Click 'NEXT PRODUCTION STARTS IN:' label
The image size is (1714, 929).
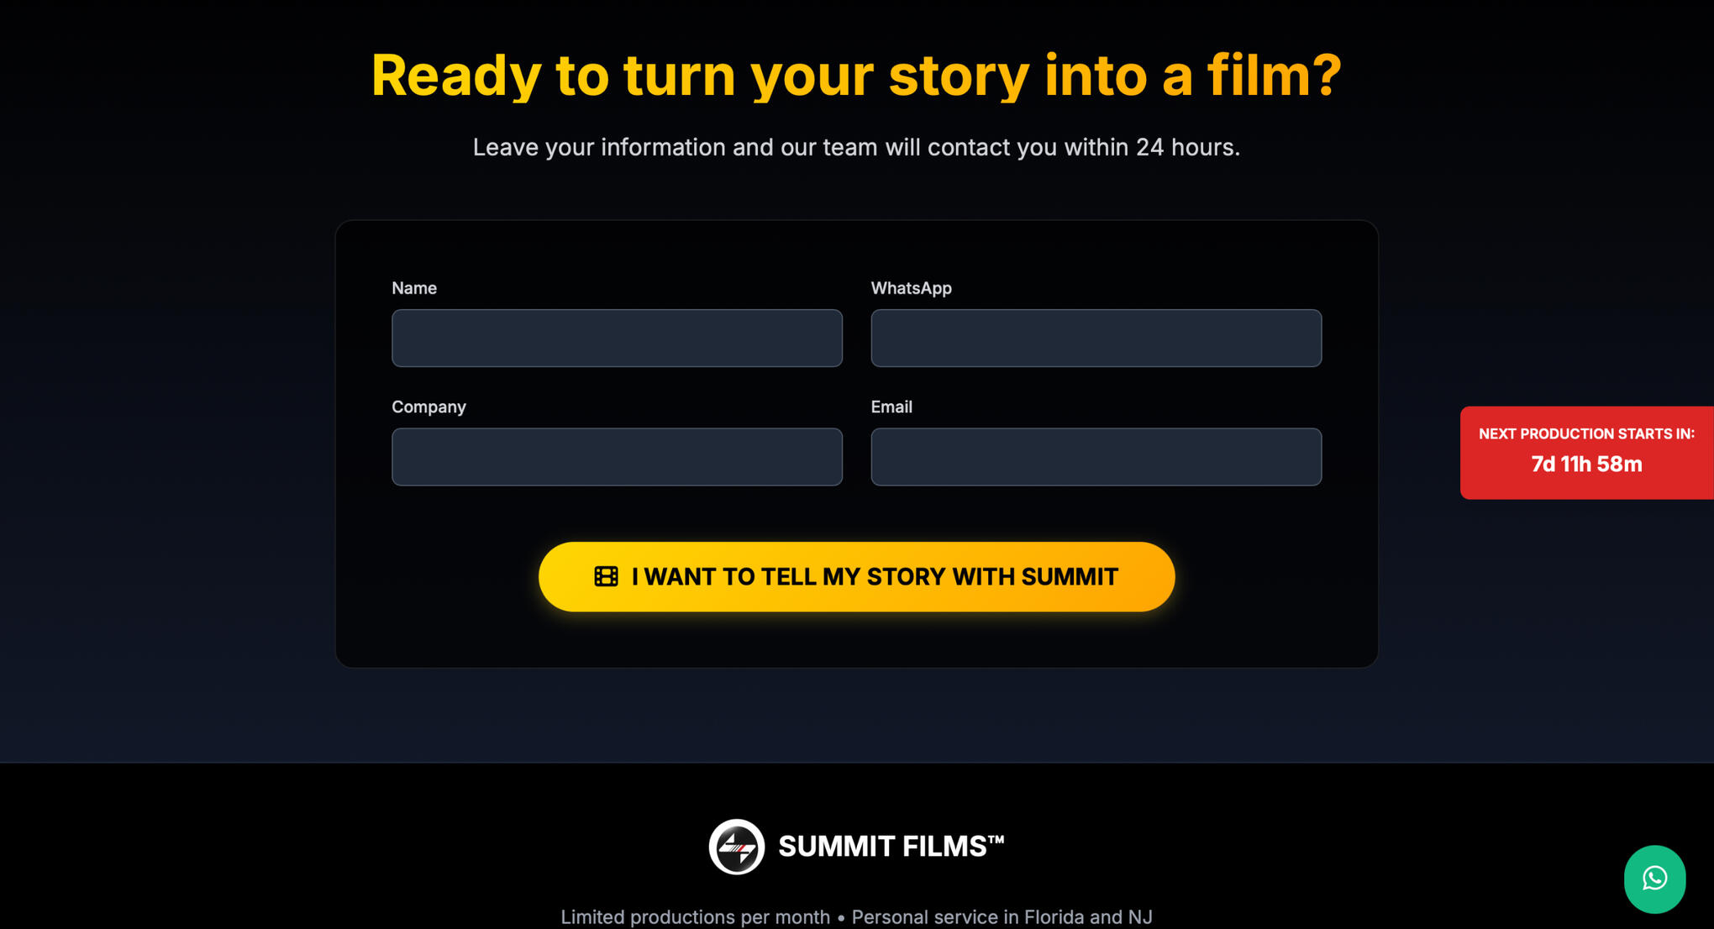pyautogui.click(x=1586, y=434)
